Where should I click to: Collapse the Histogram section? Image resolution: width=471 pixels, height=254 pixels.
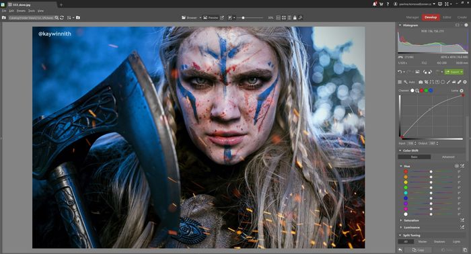point(400,25)
